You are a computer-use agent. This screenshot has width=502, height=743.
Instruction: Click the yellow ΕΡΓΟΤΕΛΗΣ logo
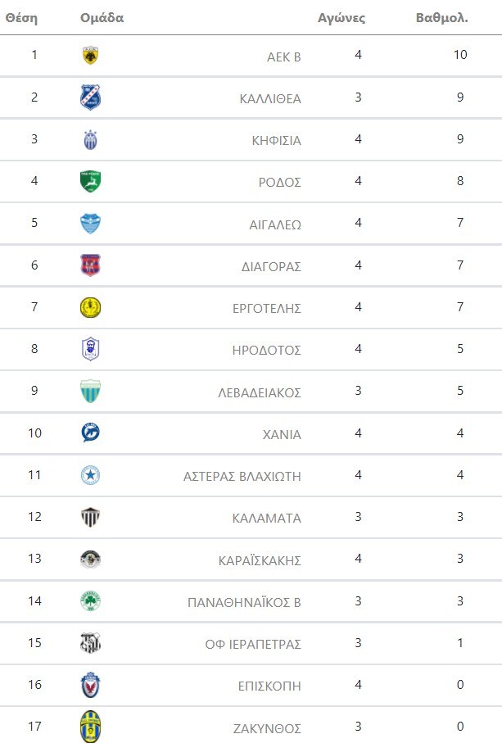91,308
